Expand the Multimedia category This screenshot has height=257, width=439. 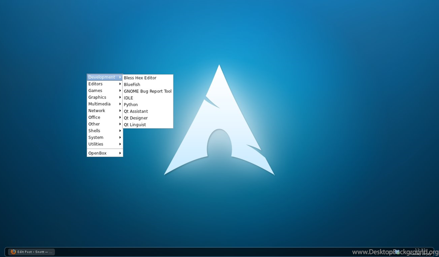pyautogui.click(x=105, y=104)
